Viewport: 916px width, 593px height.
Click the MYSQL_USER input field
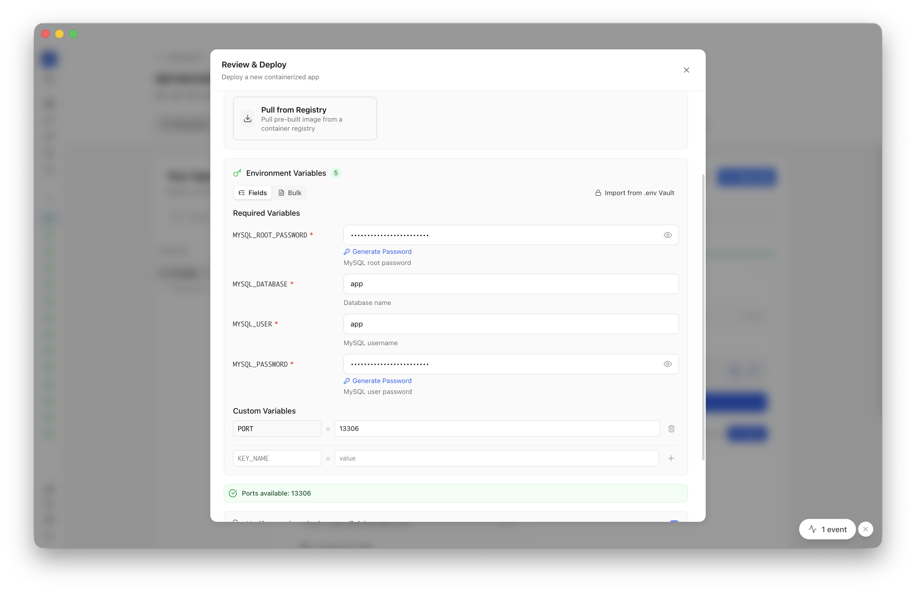[511, 324]
